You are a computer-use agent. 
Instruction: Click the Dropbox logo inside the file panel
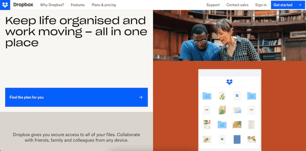coord(229,82)
